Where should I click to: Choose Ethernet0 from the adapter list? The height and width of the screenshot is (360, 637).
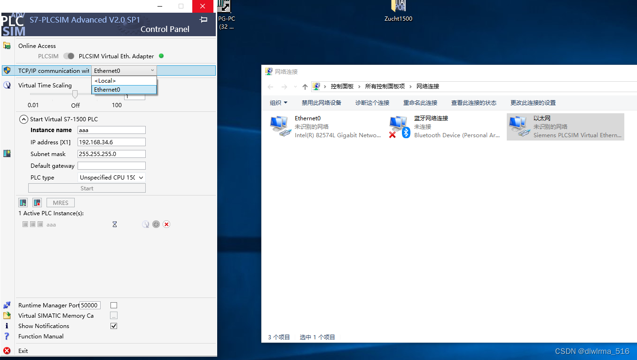click(x=124, y=89)
